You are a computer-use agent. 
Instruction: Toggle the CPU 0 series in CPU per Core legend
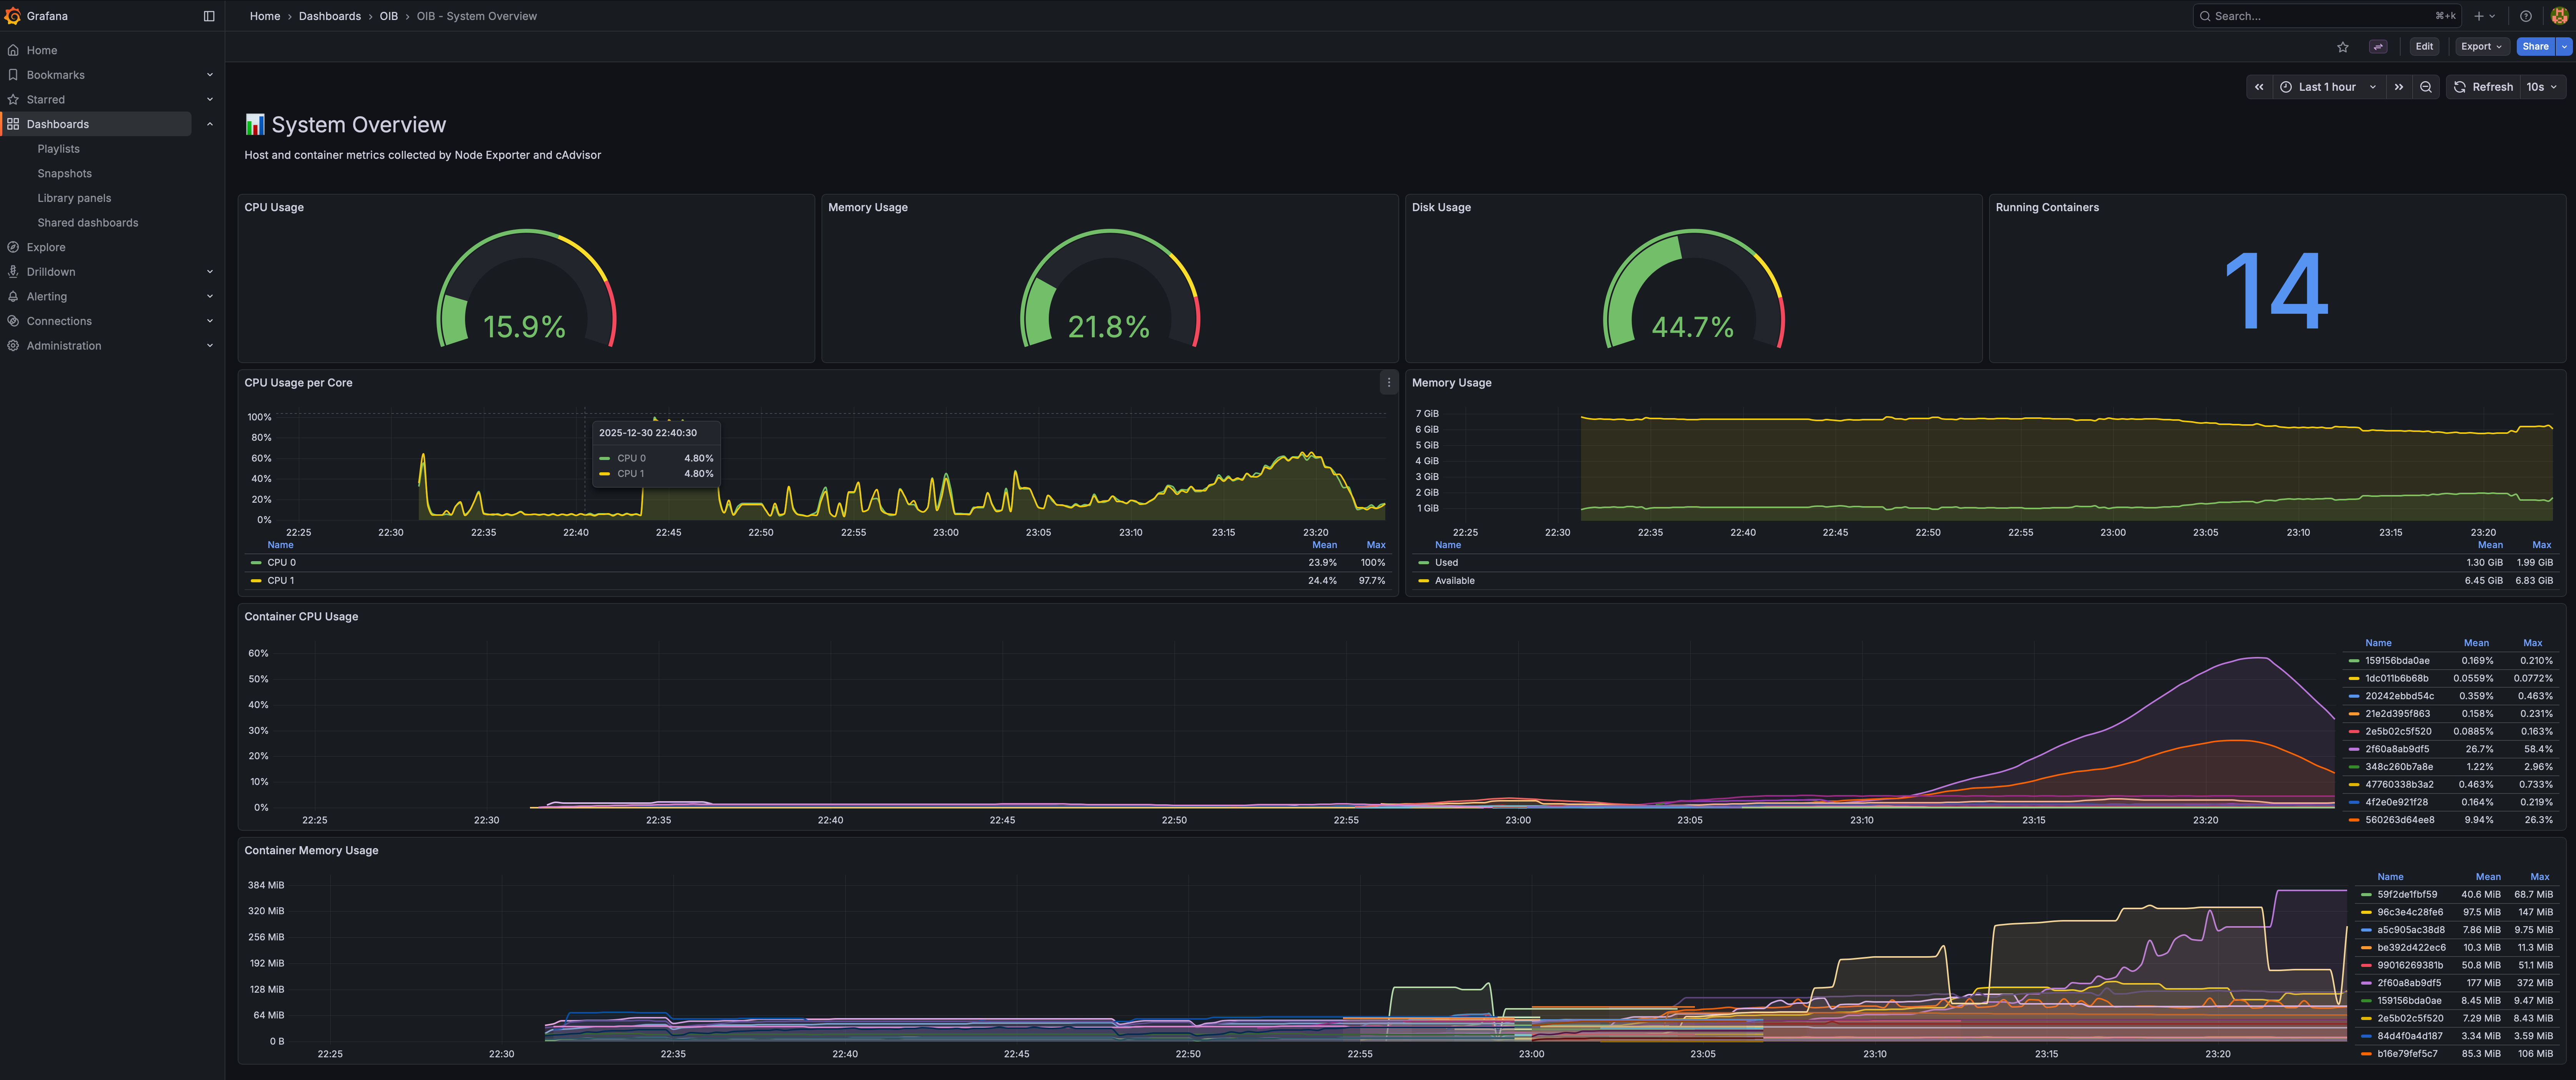(281, 562)
